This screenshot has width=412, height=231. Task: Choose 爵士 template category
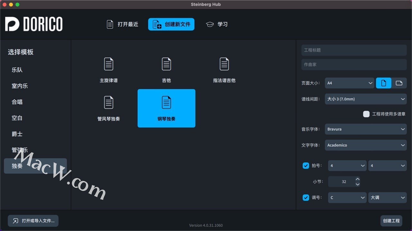tap(35, 134)
